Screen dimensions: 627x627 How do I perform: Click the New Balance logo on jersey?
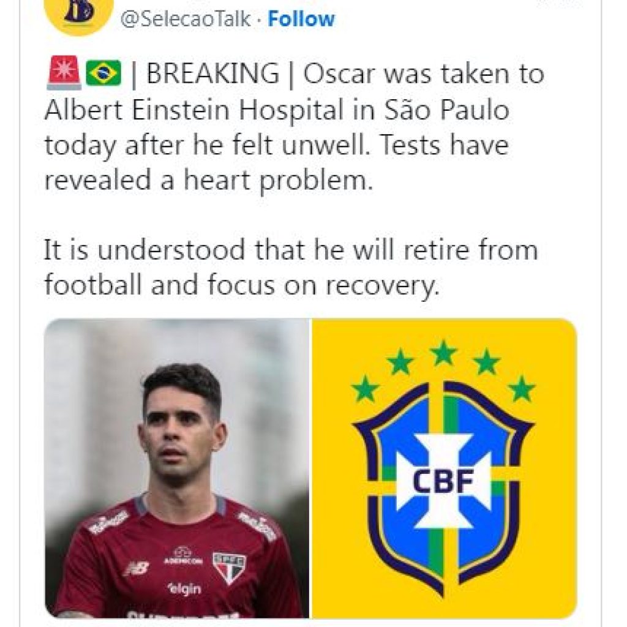point(136,569)
